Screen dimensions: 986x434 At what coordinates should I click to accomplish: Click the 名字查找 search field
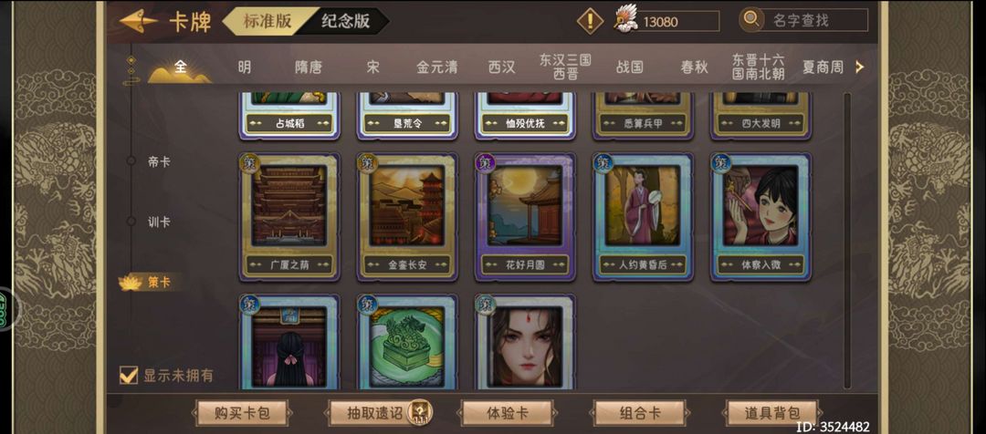(815, 20)
